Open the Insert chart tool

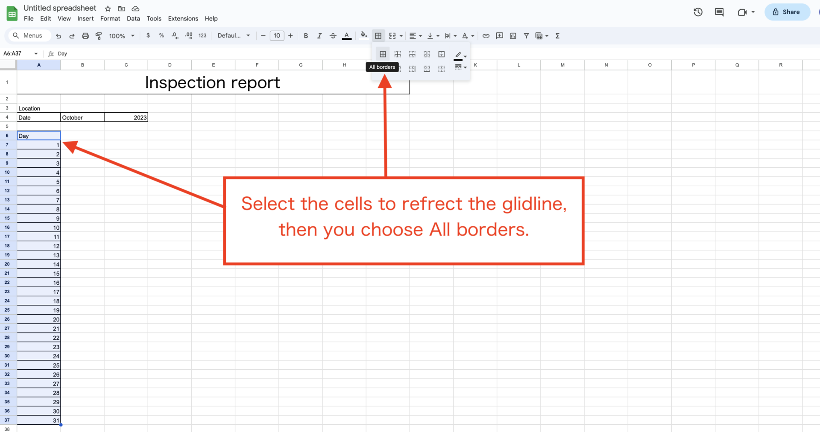pyautogui.click(x=512, y=36)
